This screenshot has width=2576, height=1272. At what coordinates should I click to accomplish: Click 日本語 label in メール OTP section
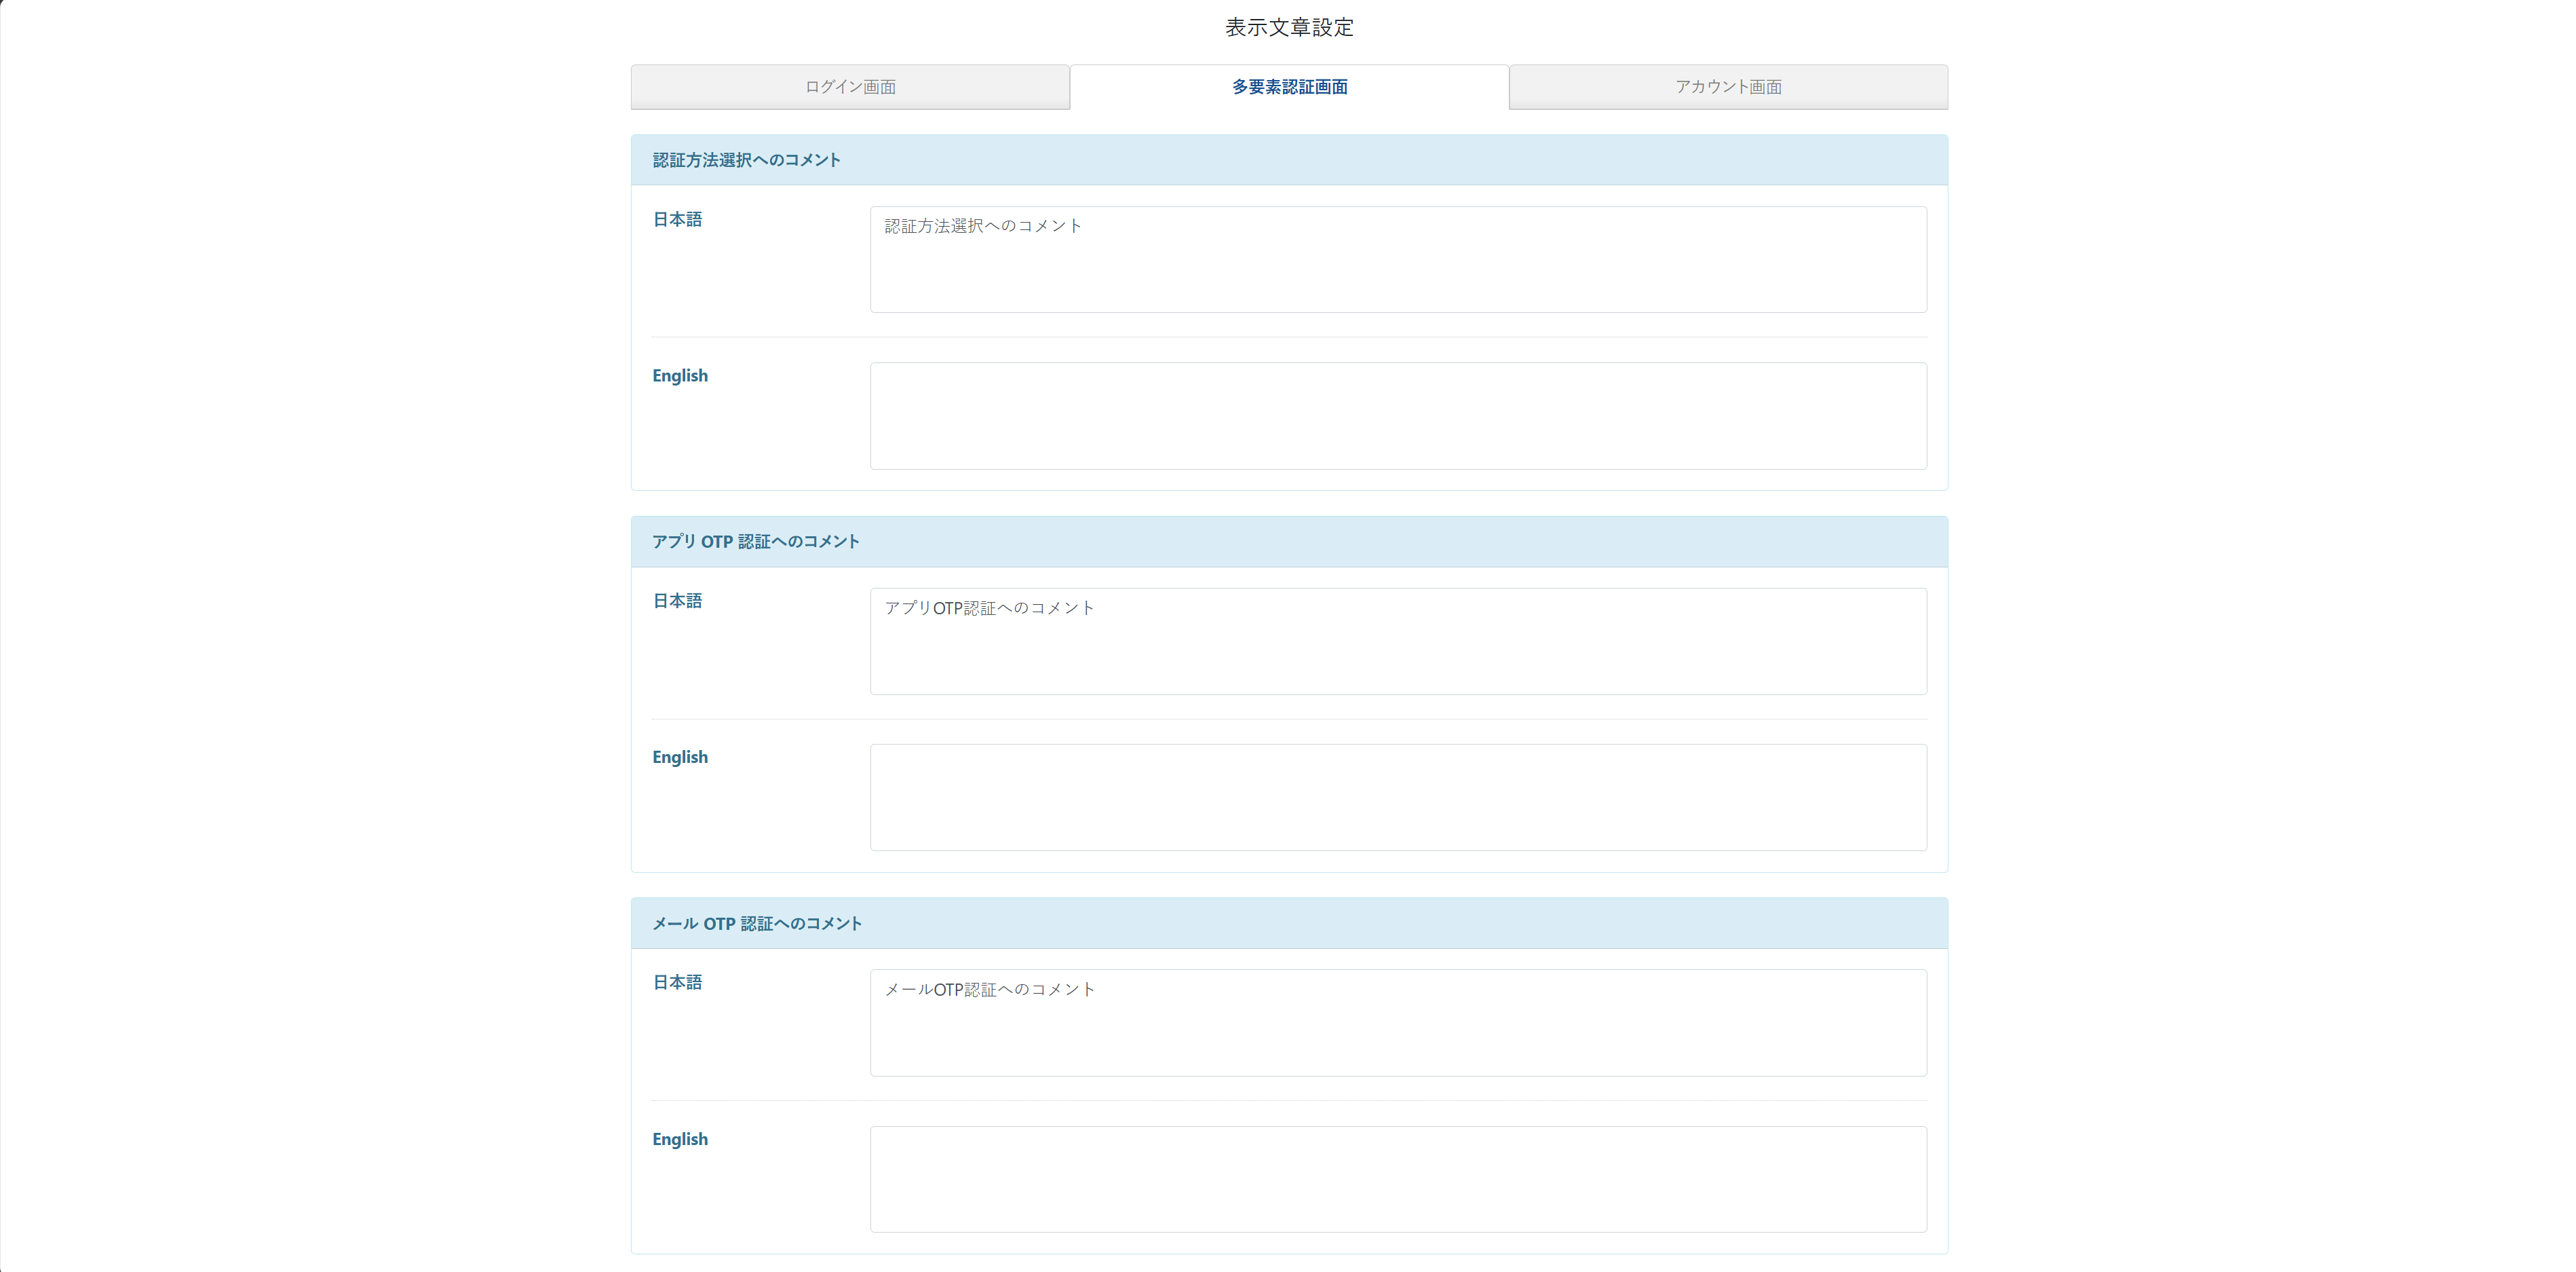click(677, 983)
